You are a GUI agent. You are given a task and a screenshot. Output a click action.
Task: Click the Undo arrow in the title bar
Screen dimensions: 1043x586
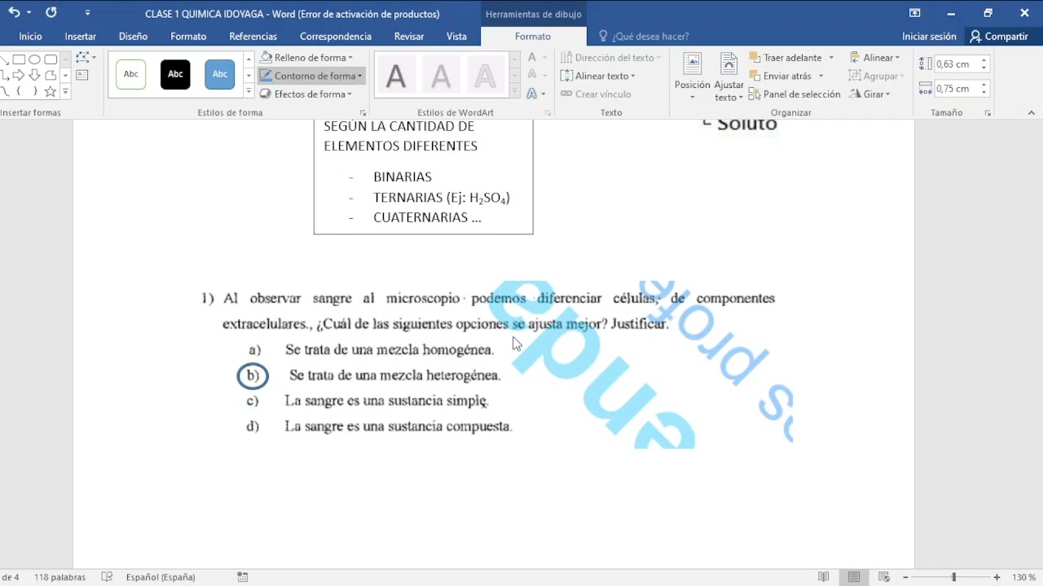[13, 12]
